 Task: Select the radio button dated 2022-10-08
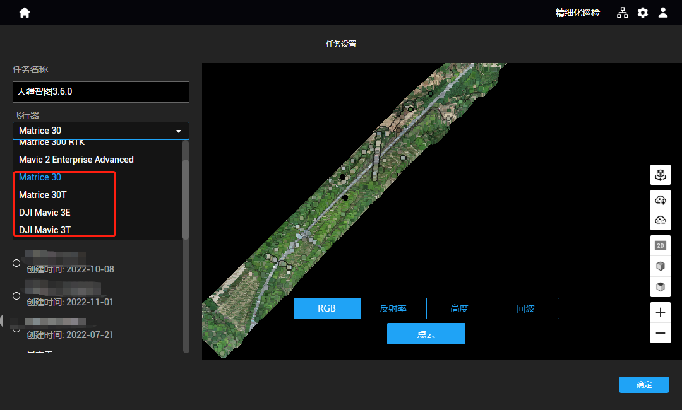(x=16, y=263)
